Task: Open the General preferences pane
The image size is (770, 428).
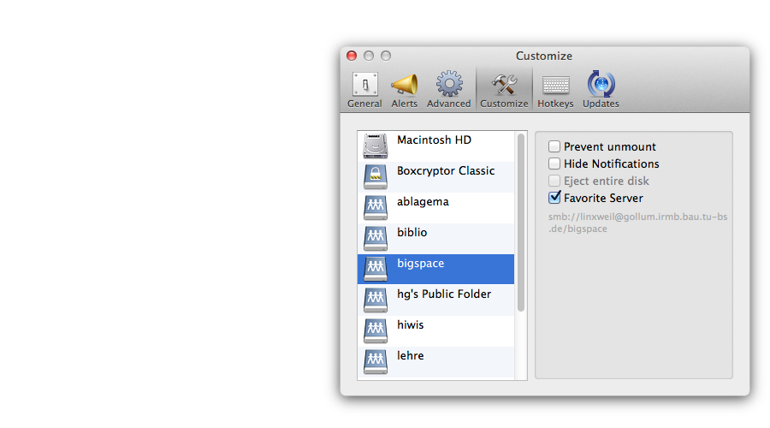Action: (x=364, y=90)
